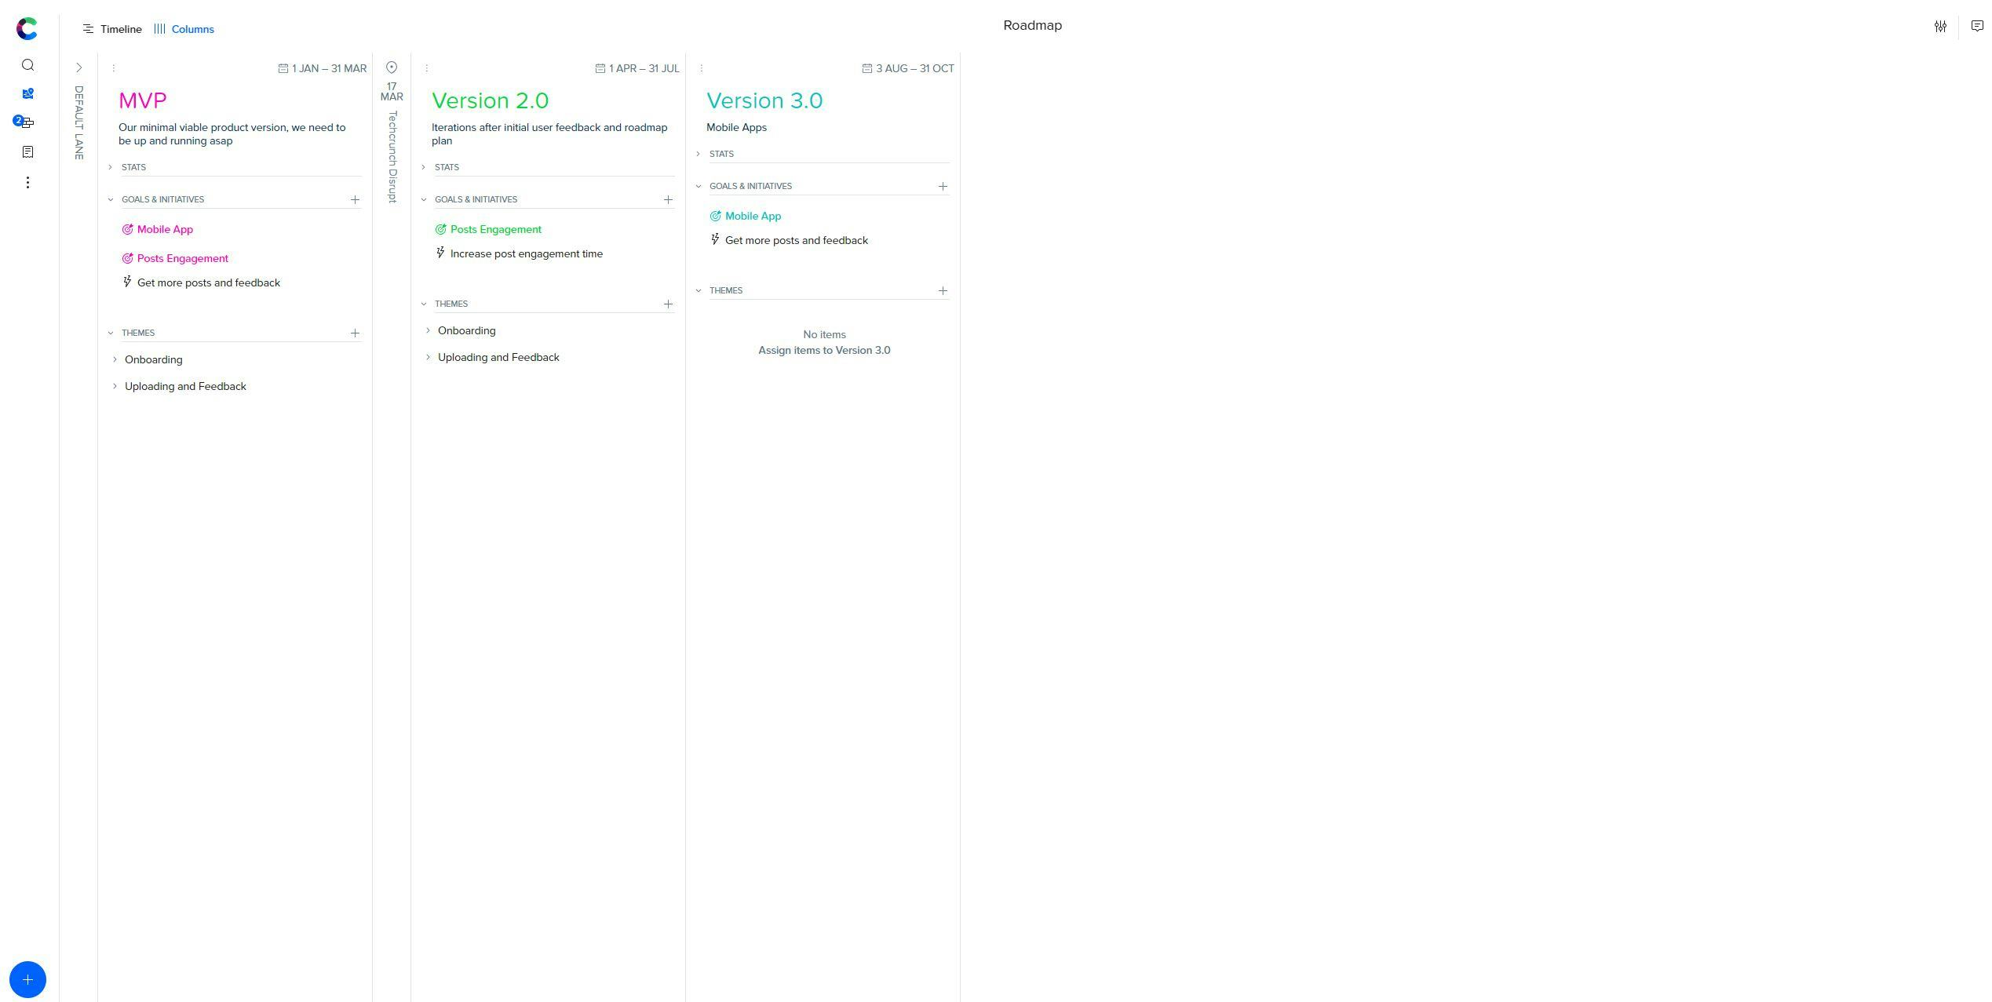Open Posts Engagement goal in Version 2.0

495,230
